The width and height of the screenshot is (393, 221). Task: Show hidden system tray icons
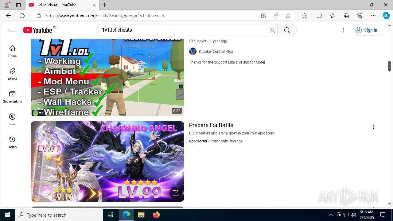[x=331, y=215]
